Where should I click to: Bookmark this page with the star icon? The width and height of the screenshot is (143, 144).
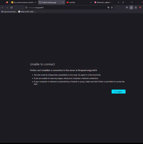[x=112, y=8]
